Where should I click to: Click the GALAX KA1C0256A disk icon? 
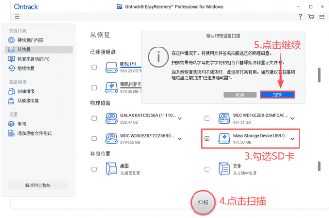tap(111, 118)
